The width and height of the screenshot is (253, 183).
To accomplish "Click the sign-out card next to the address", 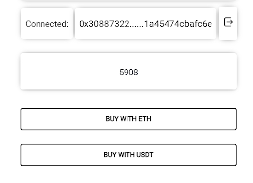I will click(228, 24).
